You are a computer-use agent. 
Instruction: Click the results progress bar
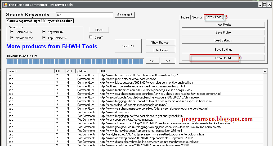pos(75,61)
